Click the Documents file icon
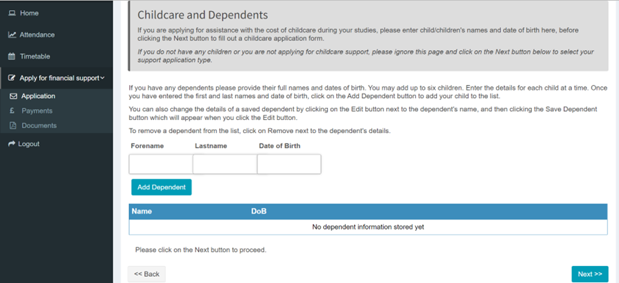The image size is (619, 283). pyautogui.click(x=13, y=126)
